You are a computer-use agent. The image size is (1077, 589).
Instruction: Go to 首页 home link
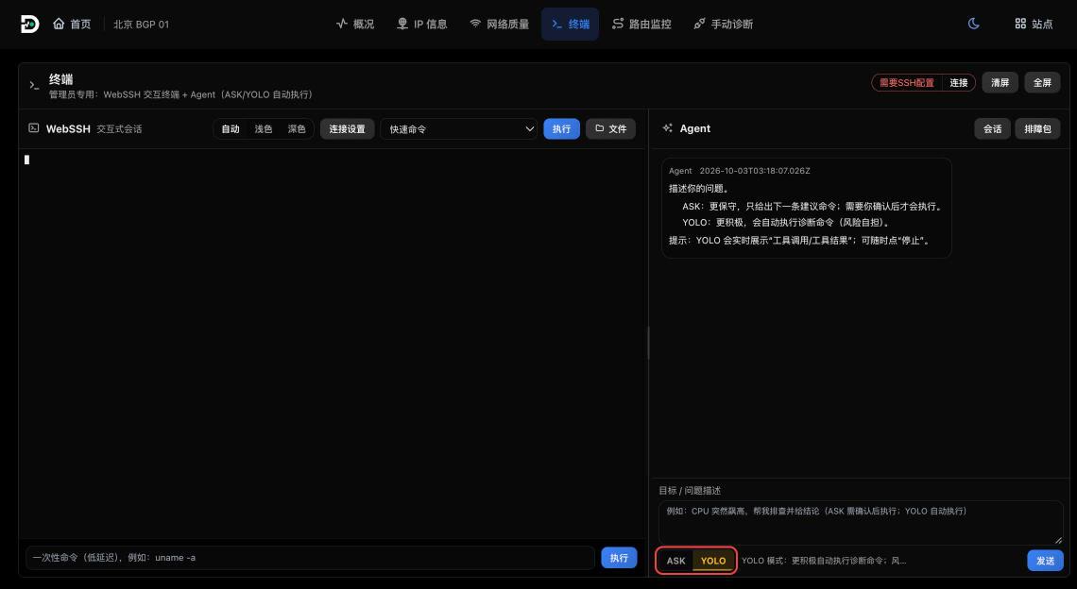click(72, 24)
